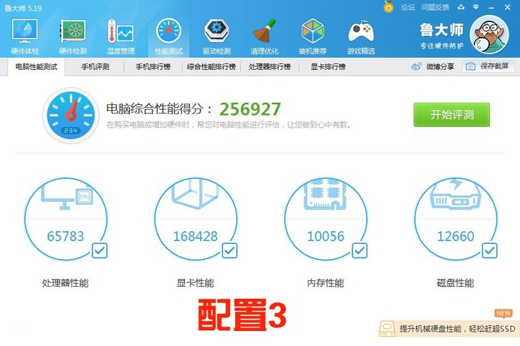Screen dimensions: 520x346
Task: Click the 鲁大师 5.19 title text
Action: coord(23,8)
